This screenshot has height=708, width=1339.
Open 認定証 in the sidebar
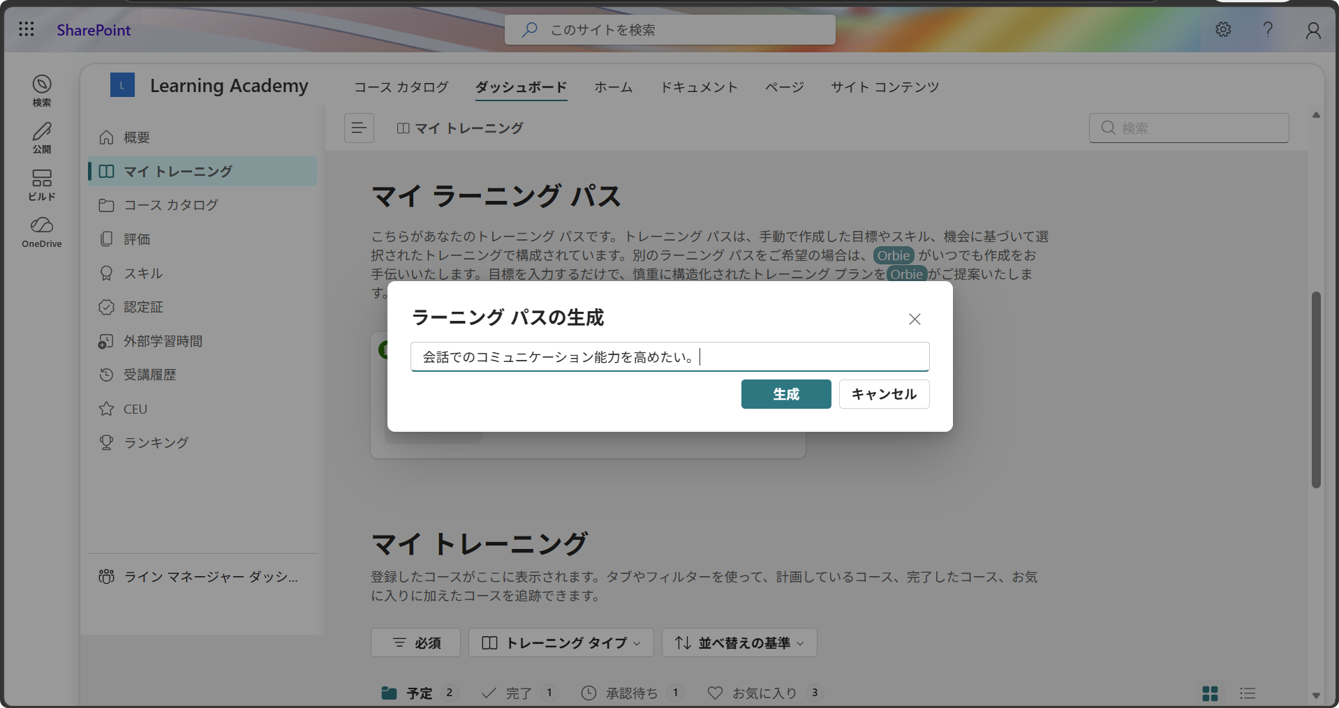point(202,307)
